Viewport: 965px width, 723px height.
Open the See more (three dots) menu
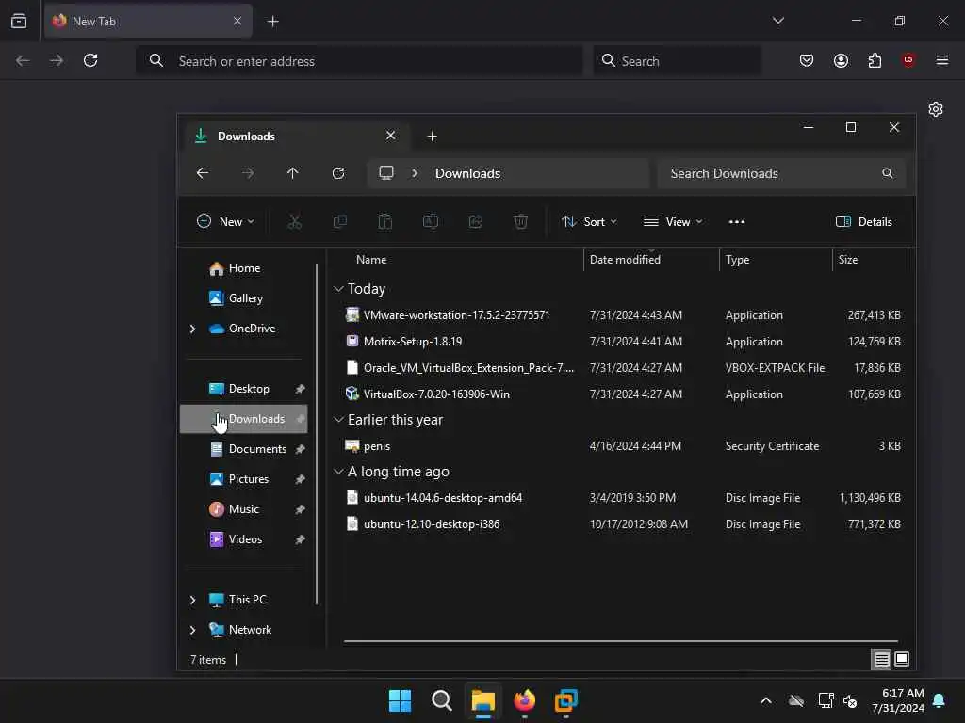[737, 222]
